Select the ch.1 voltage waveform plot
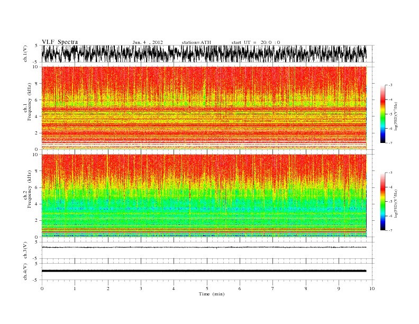Viewport: 419px width, 324px height. 204,53
